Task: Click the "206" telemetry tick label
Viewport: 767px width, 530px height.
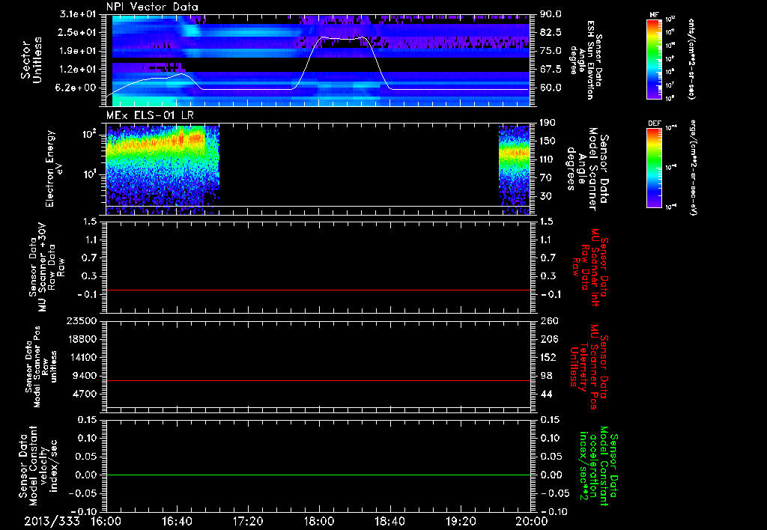Action: tap(548, 339)
